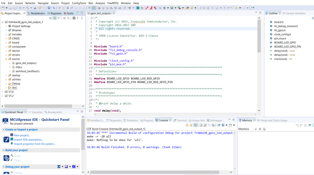Click the Remove Memory Monitor X icon
314x175 pixels.
260,129
